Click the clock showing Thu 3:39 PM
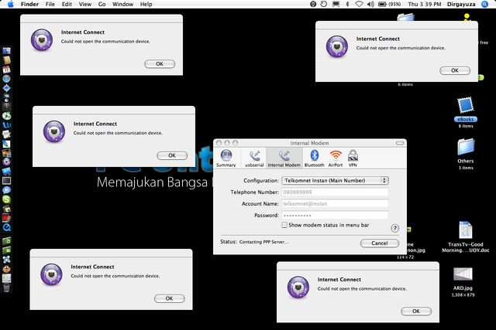The height and width of the screenshot is (330, 496). (x=425, y=4)
